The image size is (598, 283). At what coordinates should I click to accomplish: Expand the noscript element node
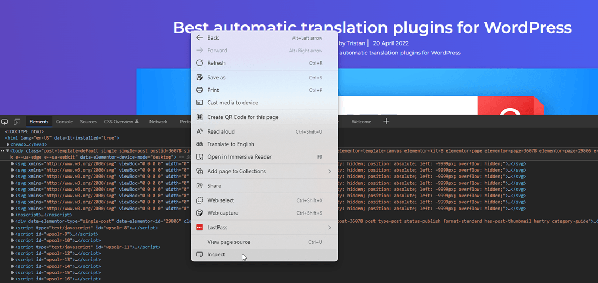13,215
